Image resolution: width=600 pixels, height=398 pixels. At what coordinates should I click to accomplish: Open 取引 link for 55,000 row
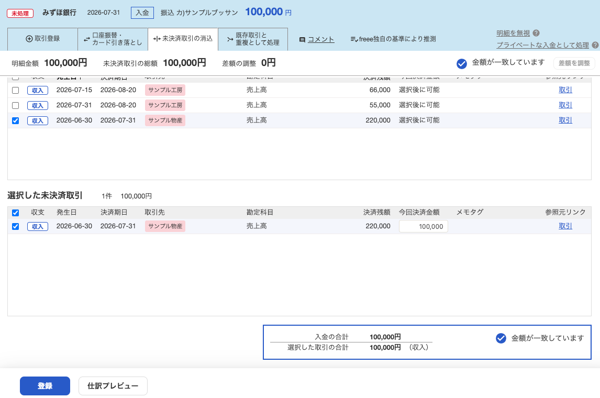point(565,105)
